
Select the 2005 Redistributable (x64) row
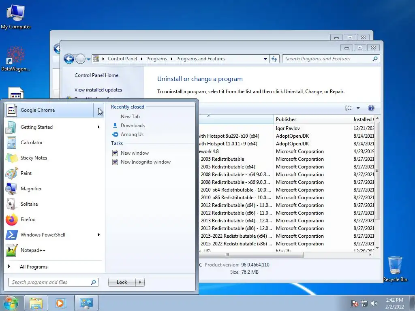(x=287, y=166)
